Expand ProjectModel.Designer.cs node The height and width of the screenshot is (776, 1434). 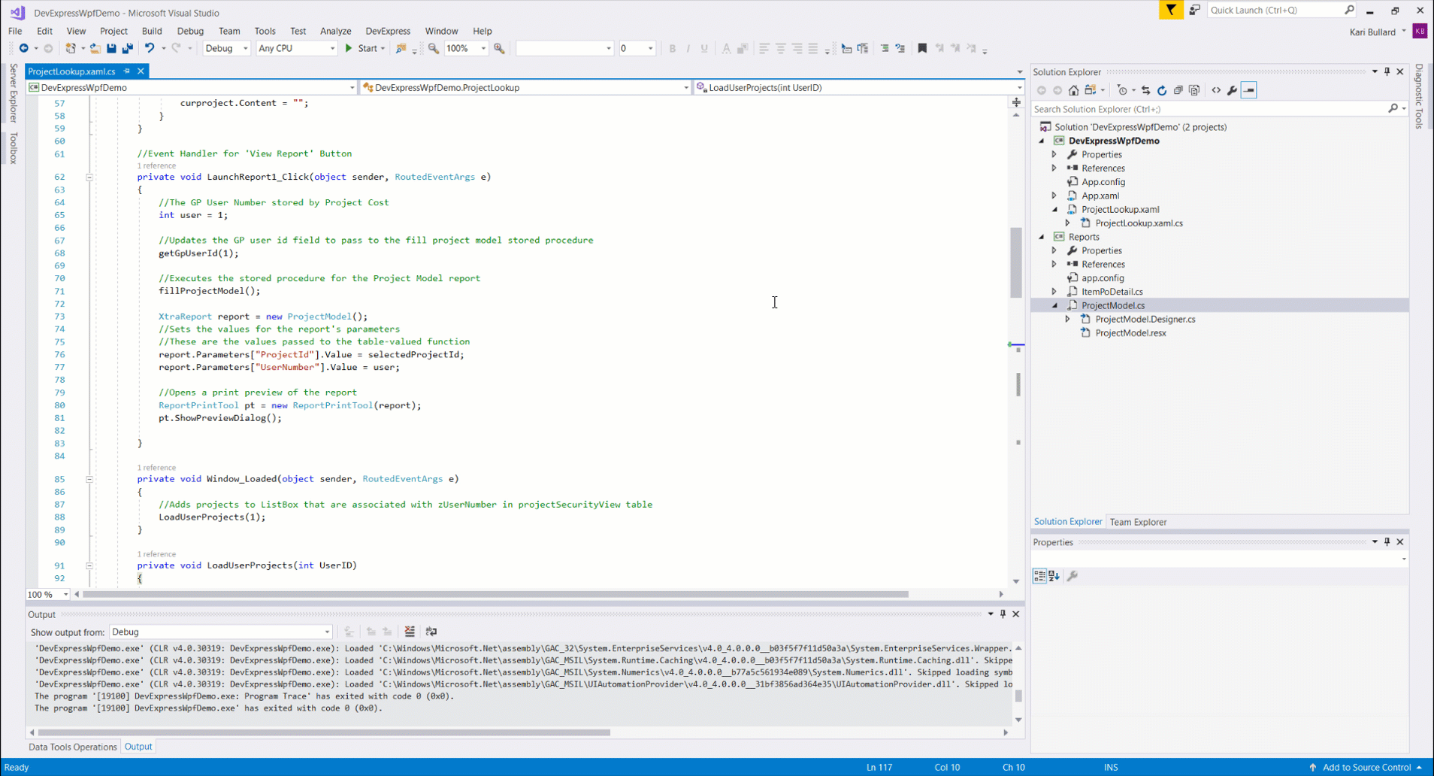(x=1068, y=320)
